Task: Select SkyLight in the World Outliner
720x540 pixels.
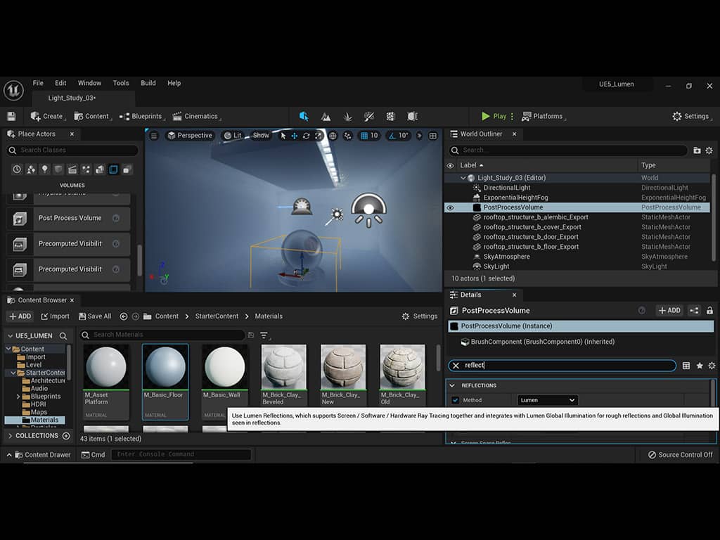Action: coord(496,266)
